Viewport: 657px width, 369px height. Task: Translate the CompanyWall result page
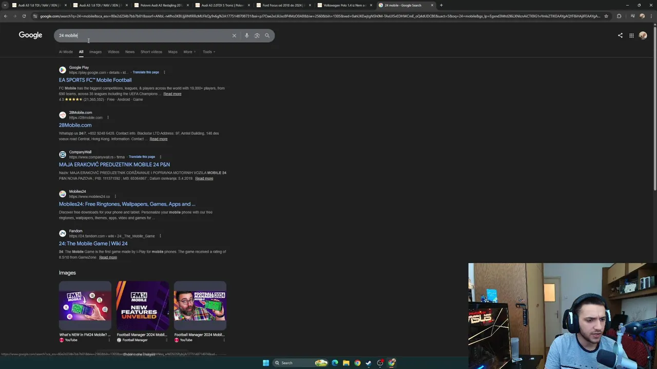point(142,157)
